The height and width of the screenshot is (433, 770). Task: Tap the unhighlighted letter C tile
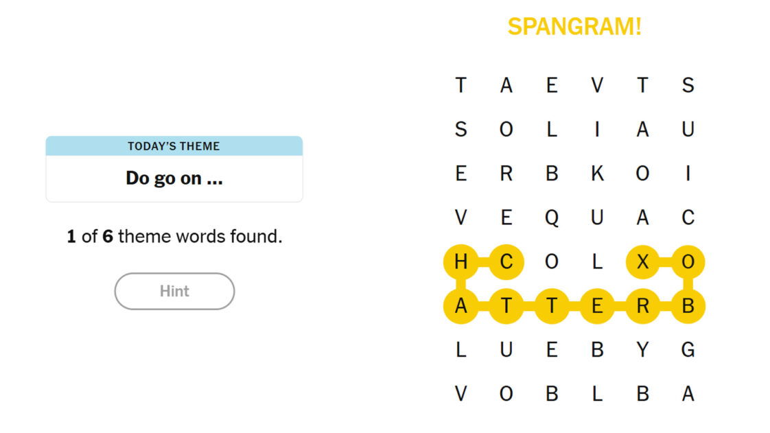click(x=688, y=218)
